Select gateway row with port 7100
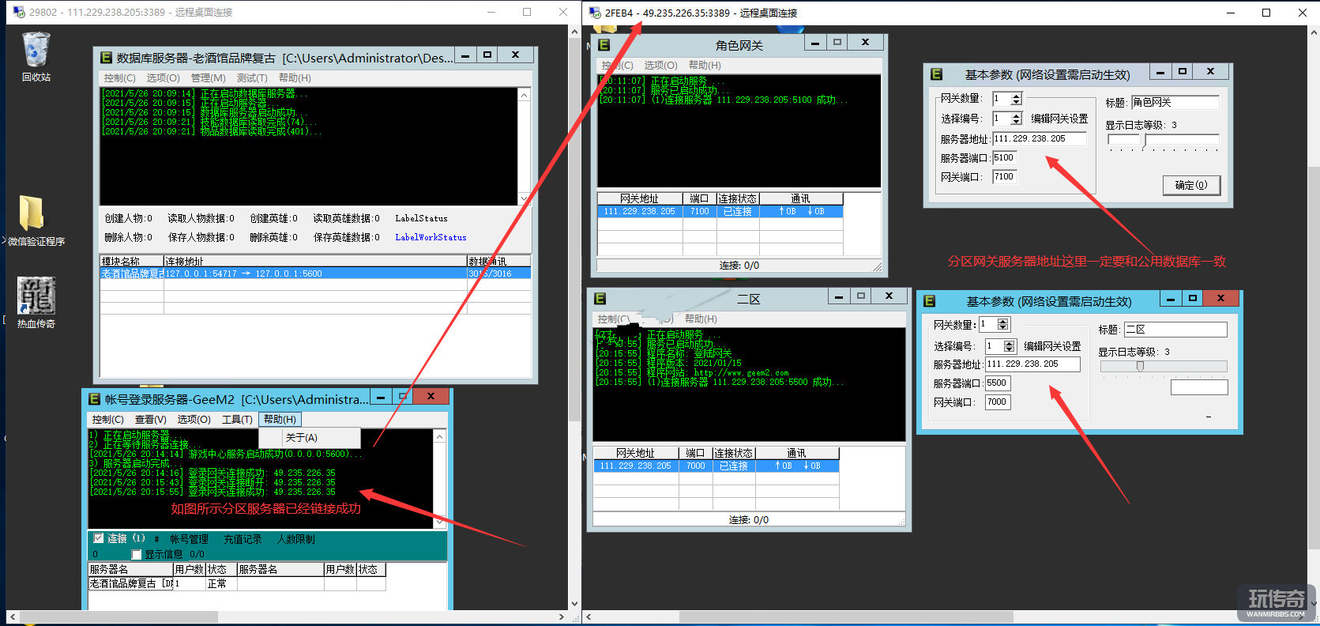The width and height of the screenshot is (1320, 626). (720, 211)
